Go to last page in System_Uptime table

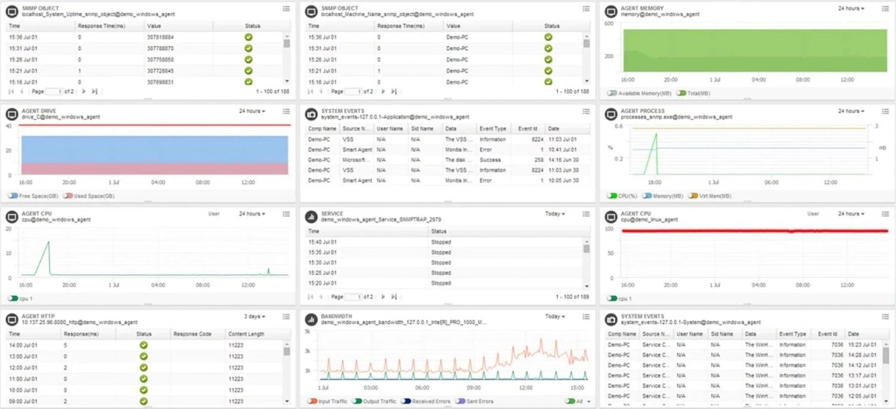coord(94,91)
